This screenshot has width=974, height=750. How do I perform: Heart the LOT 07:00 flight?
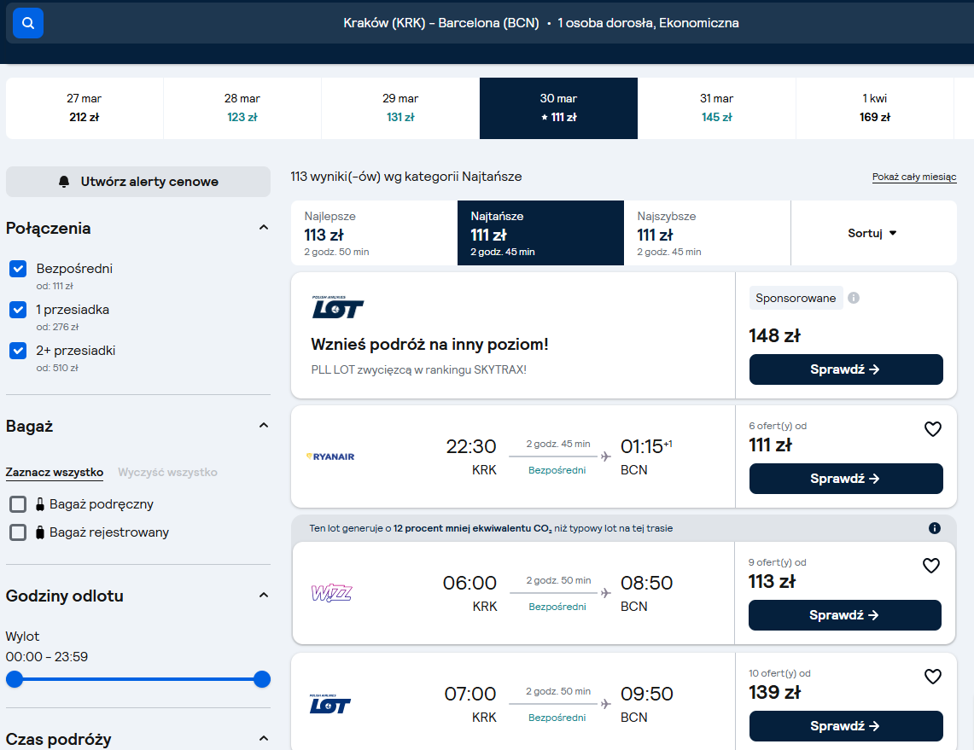(932, 676)
